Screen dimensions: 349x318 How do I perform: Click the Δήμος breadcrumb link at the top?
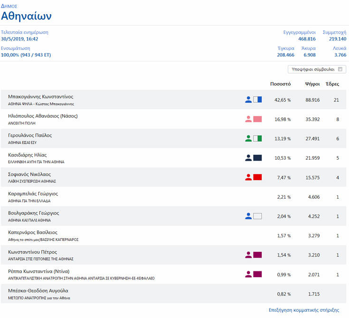[9, 6]
